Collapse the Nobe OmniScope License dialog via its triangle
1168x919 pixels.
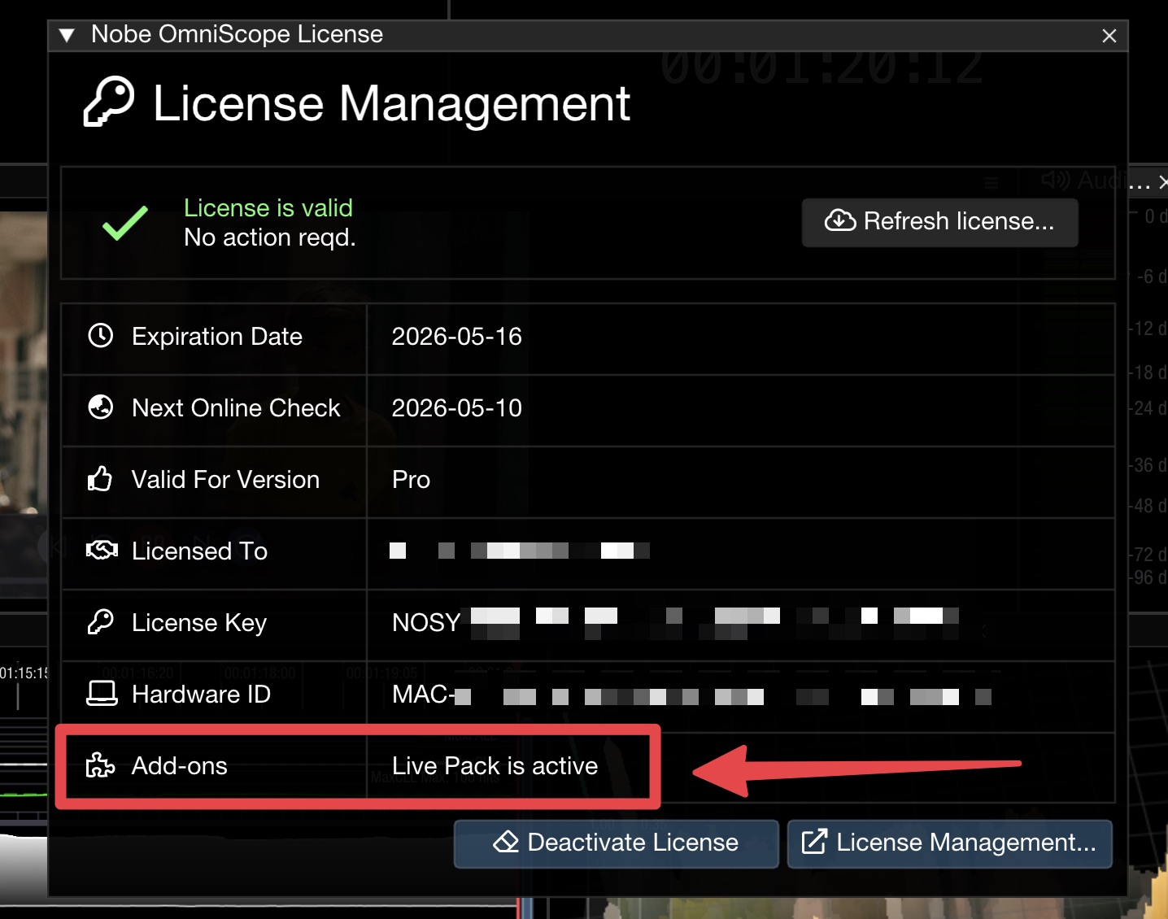[x=67, y=35]
